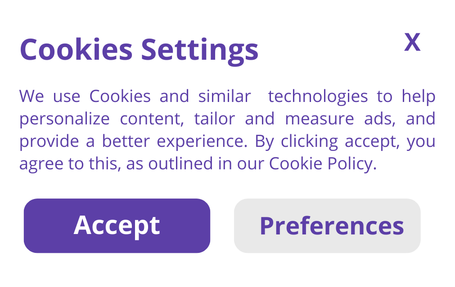Dismiss the banner using the X icon
The height and width of the screenshot is (287, 455).
pos(412,43)
